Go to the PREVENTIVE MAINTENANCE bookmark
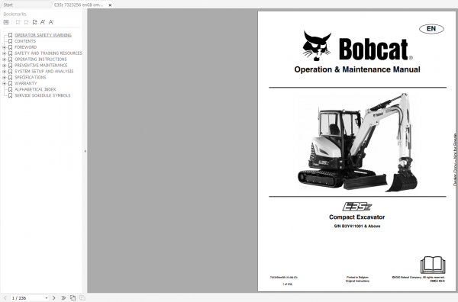The image size is (458, 302). point(41,66)
